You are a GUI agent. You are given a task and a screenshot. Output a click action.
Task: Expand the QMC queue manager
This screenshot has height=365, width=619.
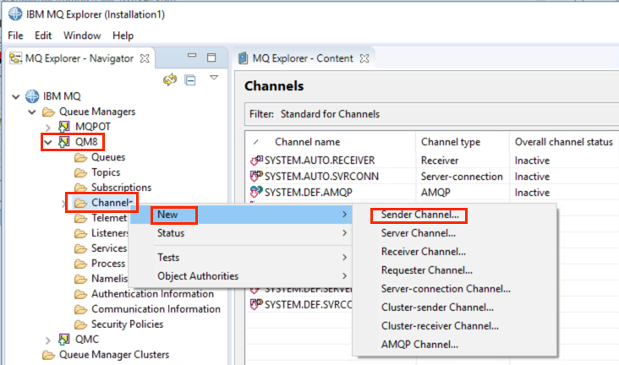pyautogui.click(x=48, y=340)
